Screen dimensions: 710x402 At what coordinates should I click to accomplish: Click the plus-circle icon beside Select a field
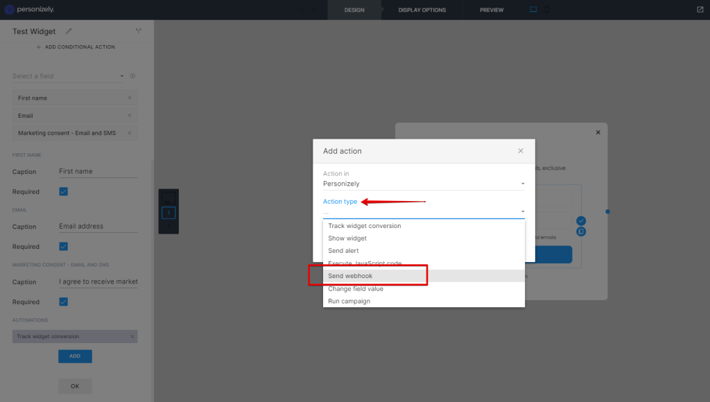click(132, 76)
